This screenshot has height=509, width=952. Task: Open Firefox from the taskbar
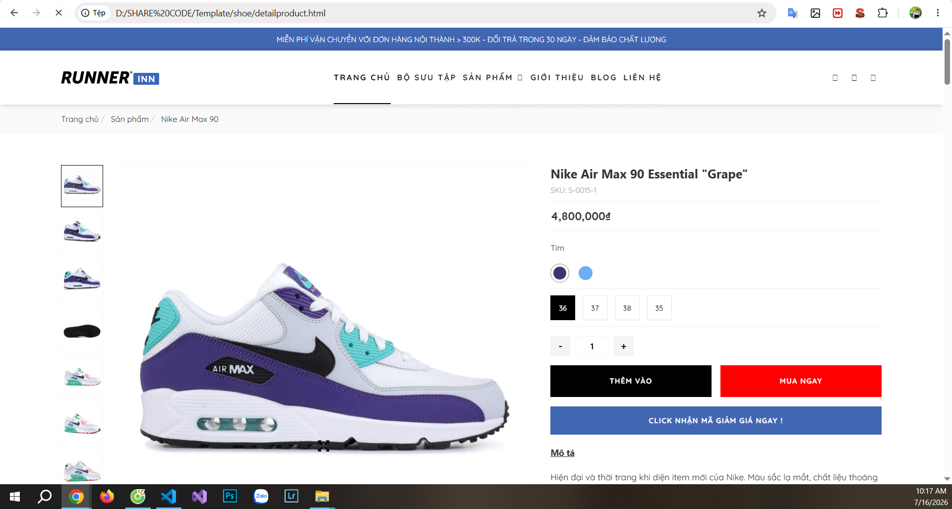[107, 497]
